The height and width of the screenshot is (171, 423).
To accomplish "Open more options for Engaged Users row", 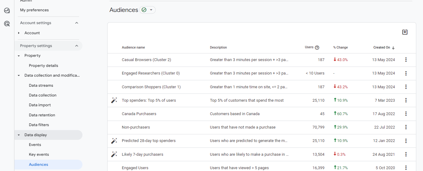I will 406,168.
